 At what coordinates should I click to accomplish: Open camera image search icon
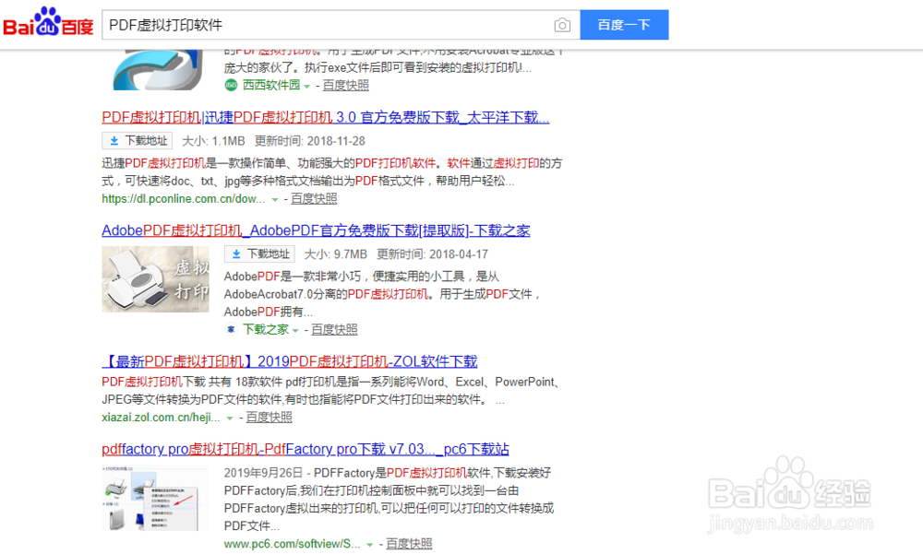[x=562, y=25]
